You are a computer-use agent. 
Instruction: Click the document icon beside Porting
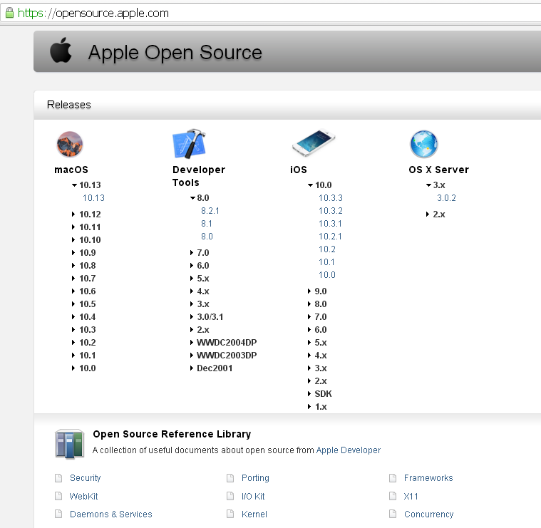(230, 478)
